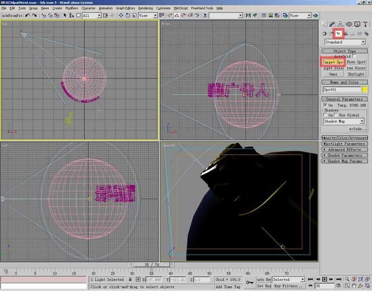Click the Select Object arrow tool

click(x=66, y=15)
